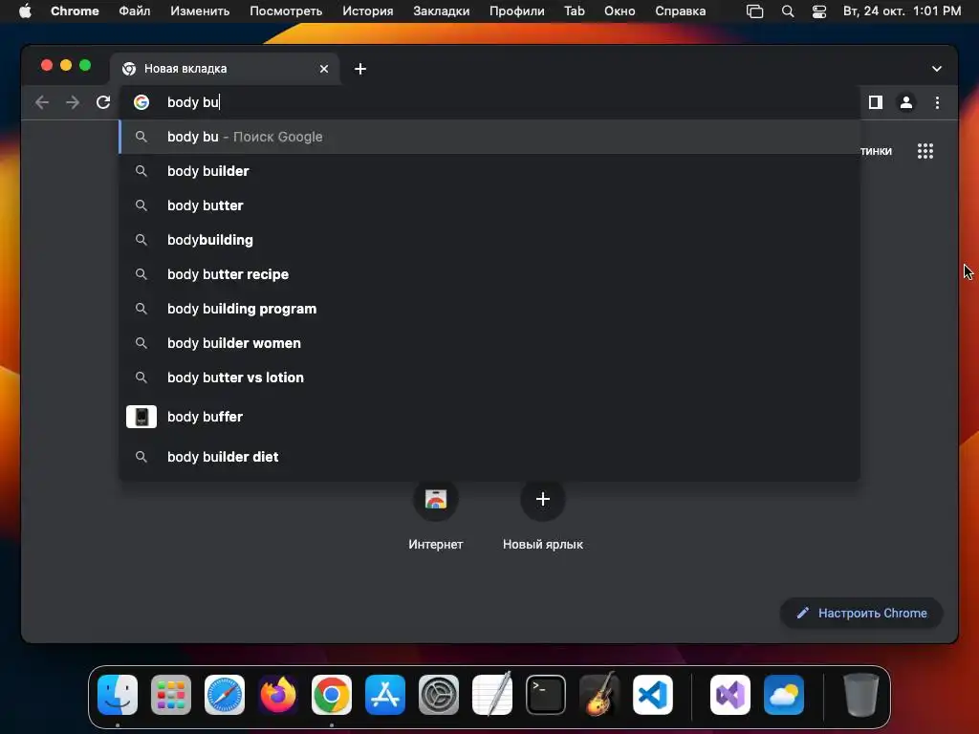
Task: Open the profile avatar icon
Action: pos(906,101)
